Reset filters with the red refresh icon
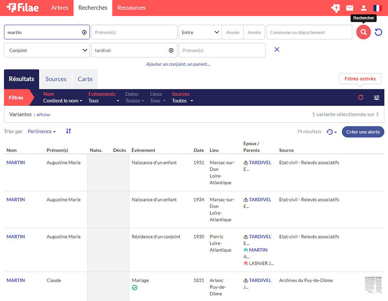The image size is (388, 301). point(361,98)
